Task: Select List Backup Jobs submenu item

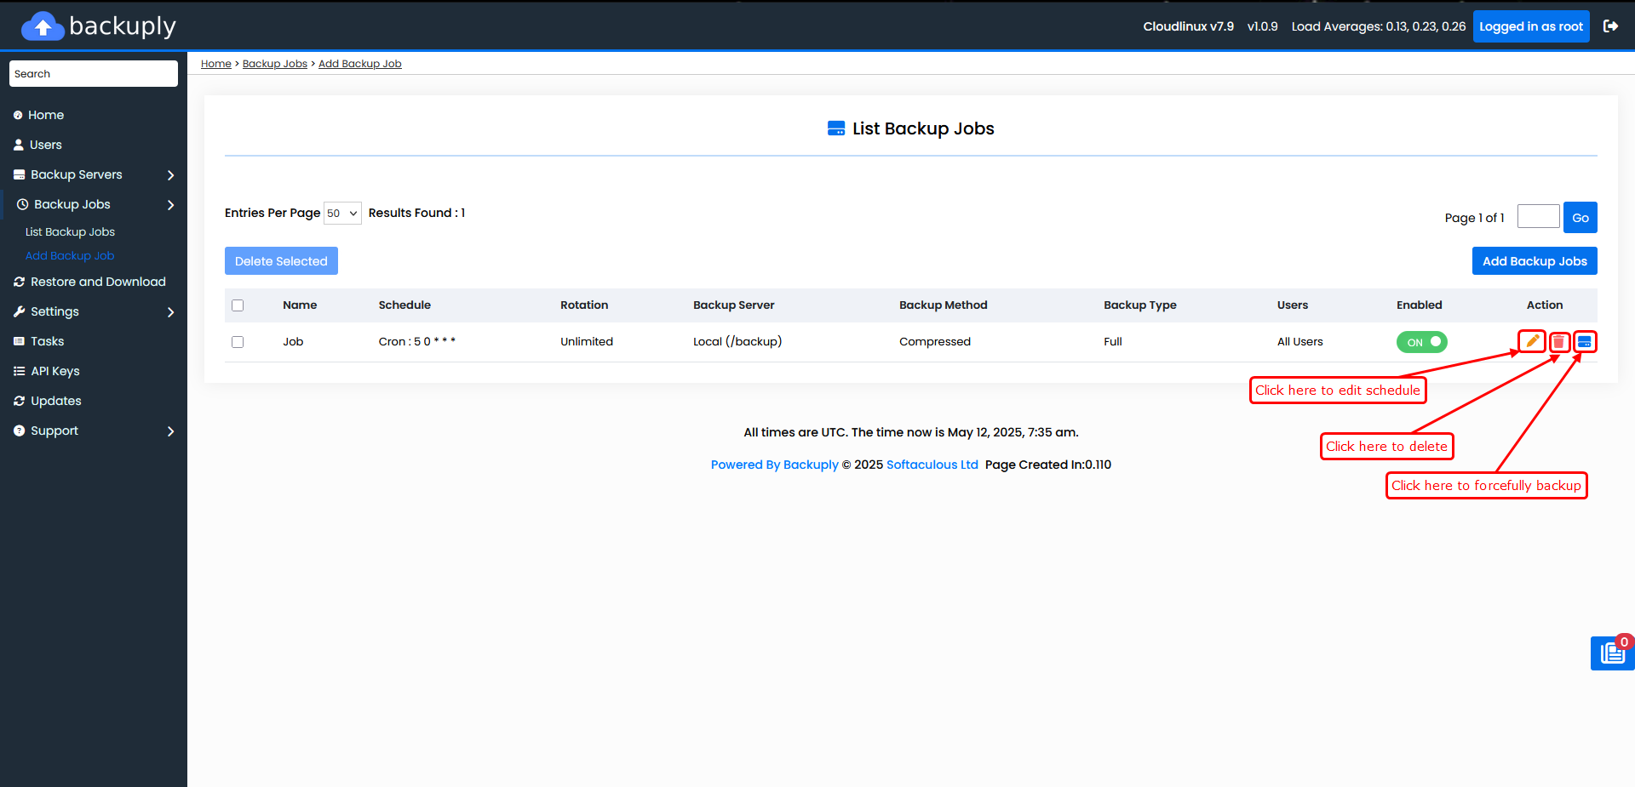Action: tap(70, 231)
